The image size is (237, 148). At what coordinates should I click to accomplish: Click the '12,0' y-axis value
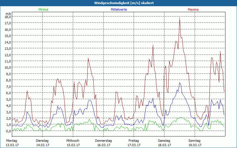[x=8, y=55]
